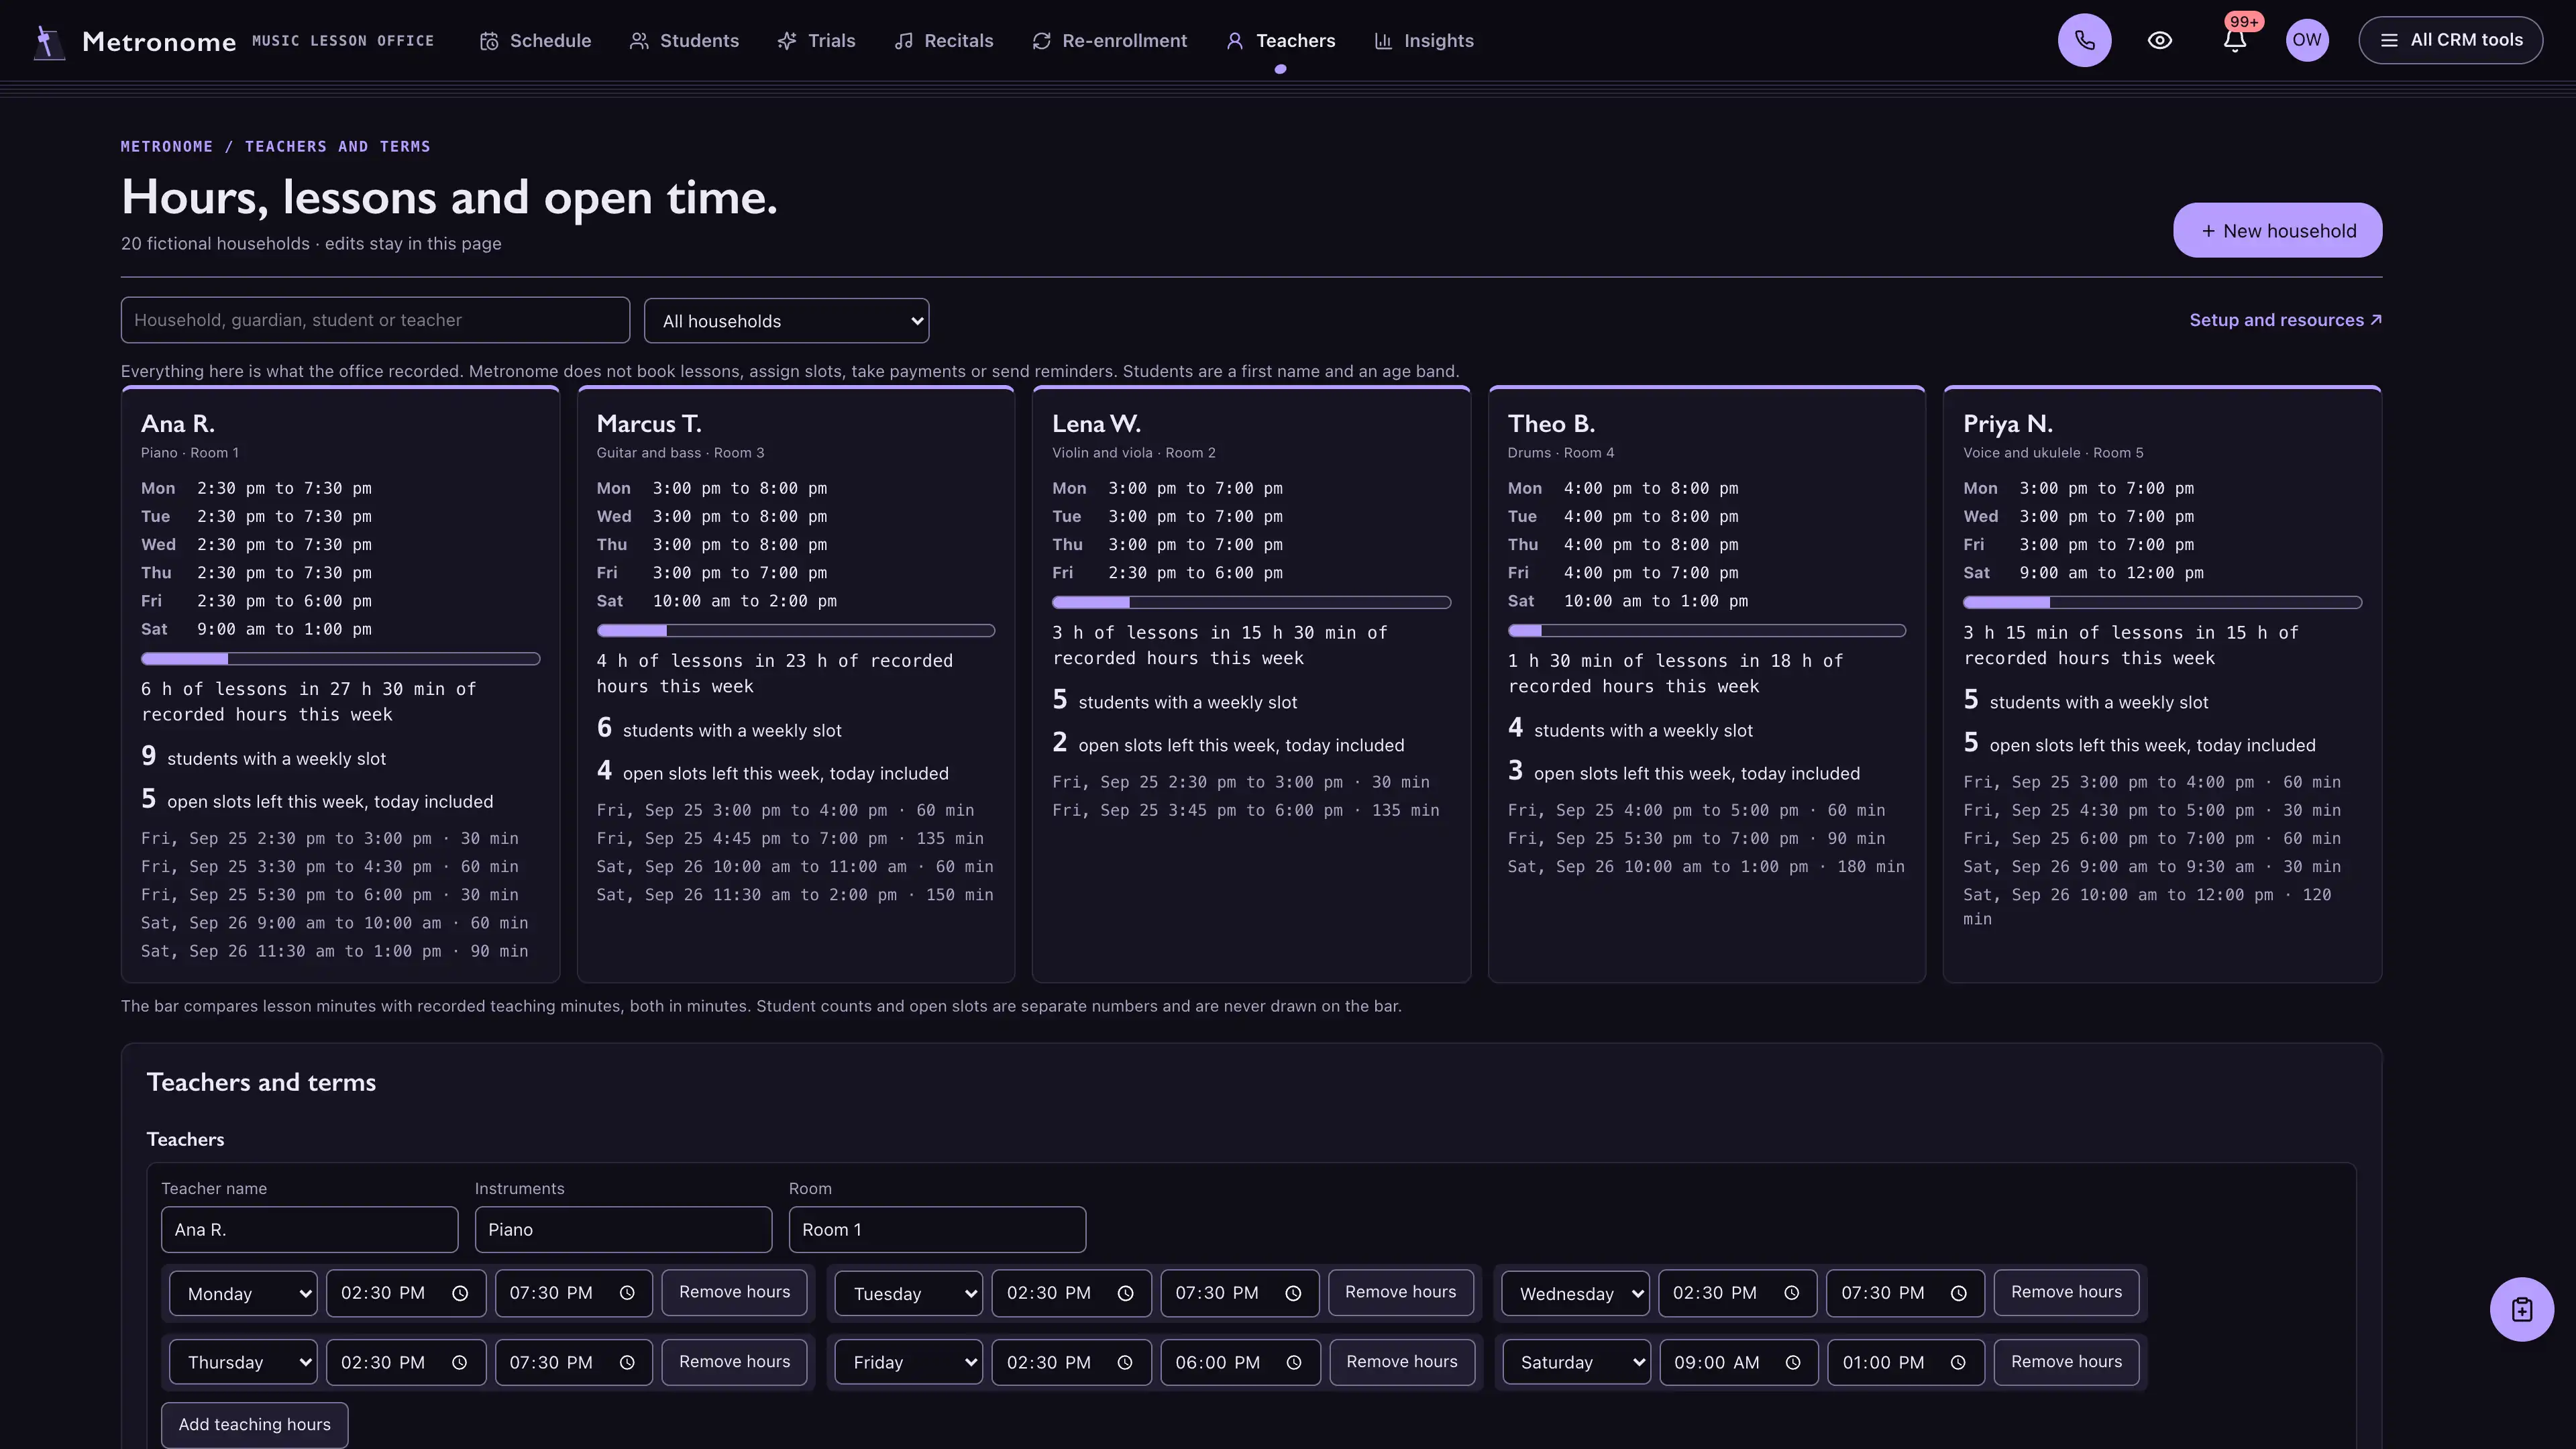Click clock icon in Wednesday 07:30 PM field

point(1958,1293)
